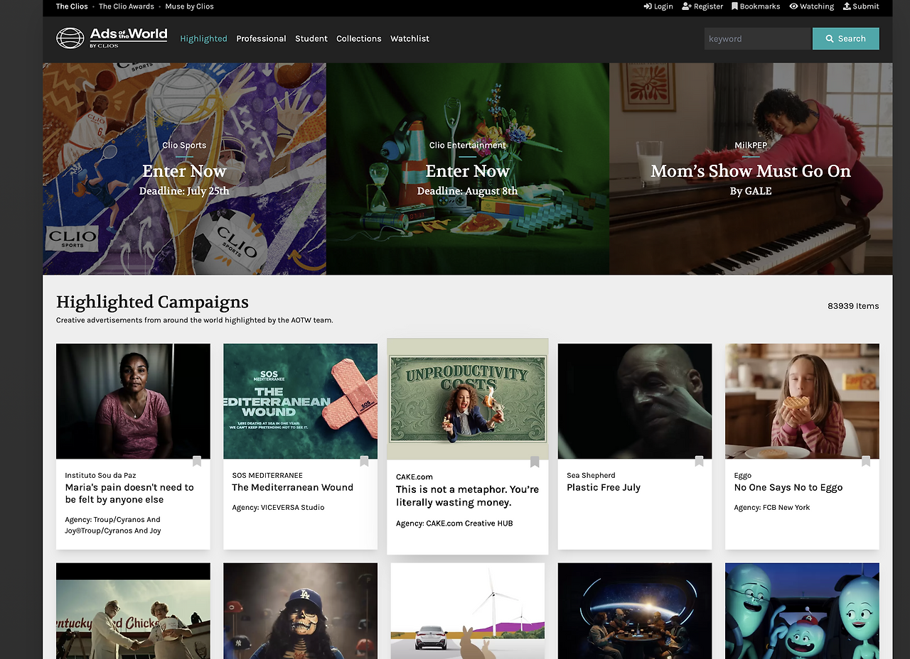Image resolution: width=910 pixels, height=659 pixels.
Task: Open the Bookmarks link
Action: click(756, 6)
